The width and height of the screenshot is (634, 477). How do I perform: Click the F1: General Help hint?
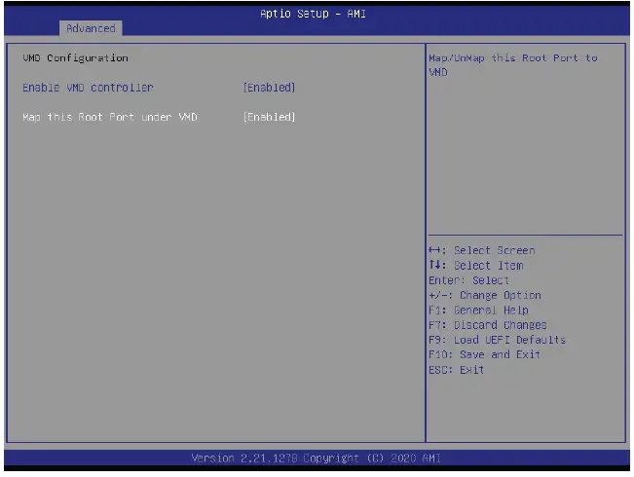click(479, 311)
